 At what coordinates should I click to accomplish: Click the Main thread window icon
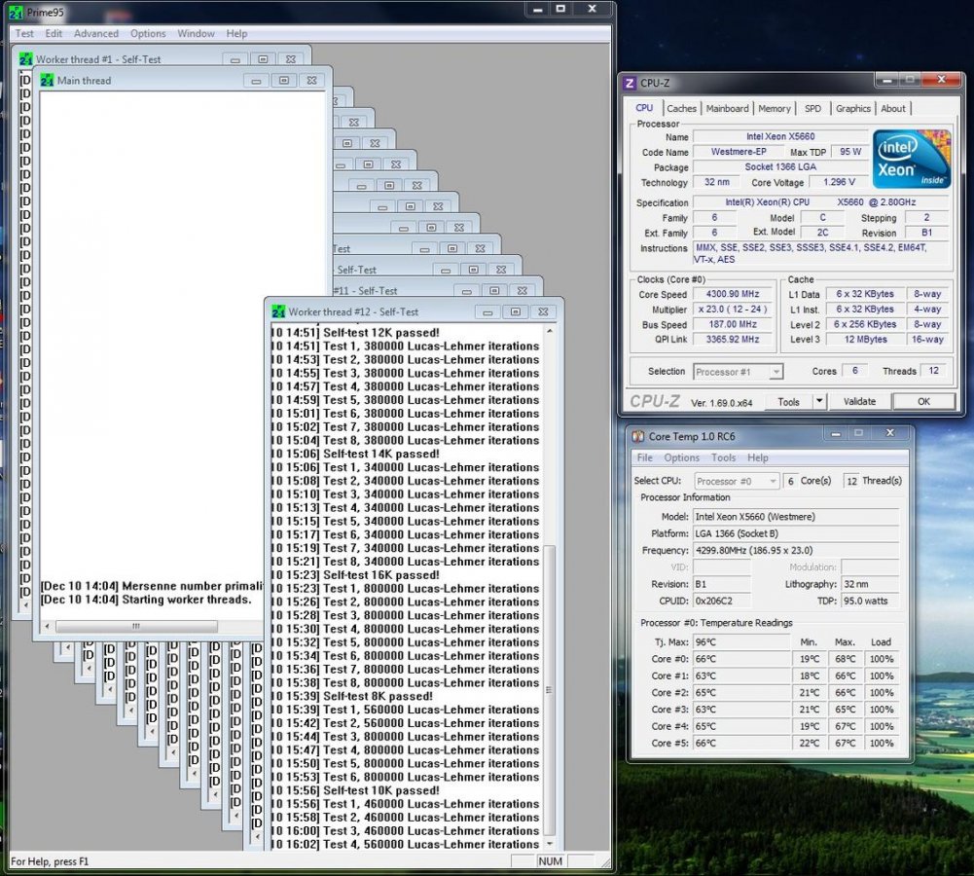[x=47, y=81]
